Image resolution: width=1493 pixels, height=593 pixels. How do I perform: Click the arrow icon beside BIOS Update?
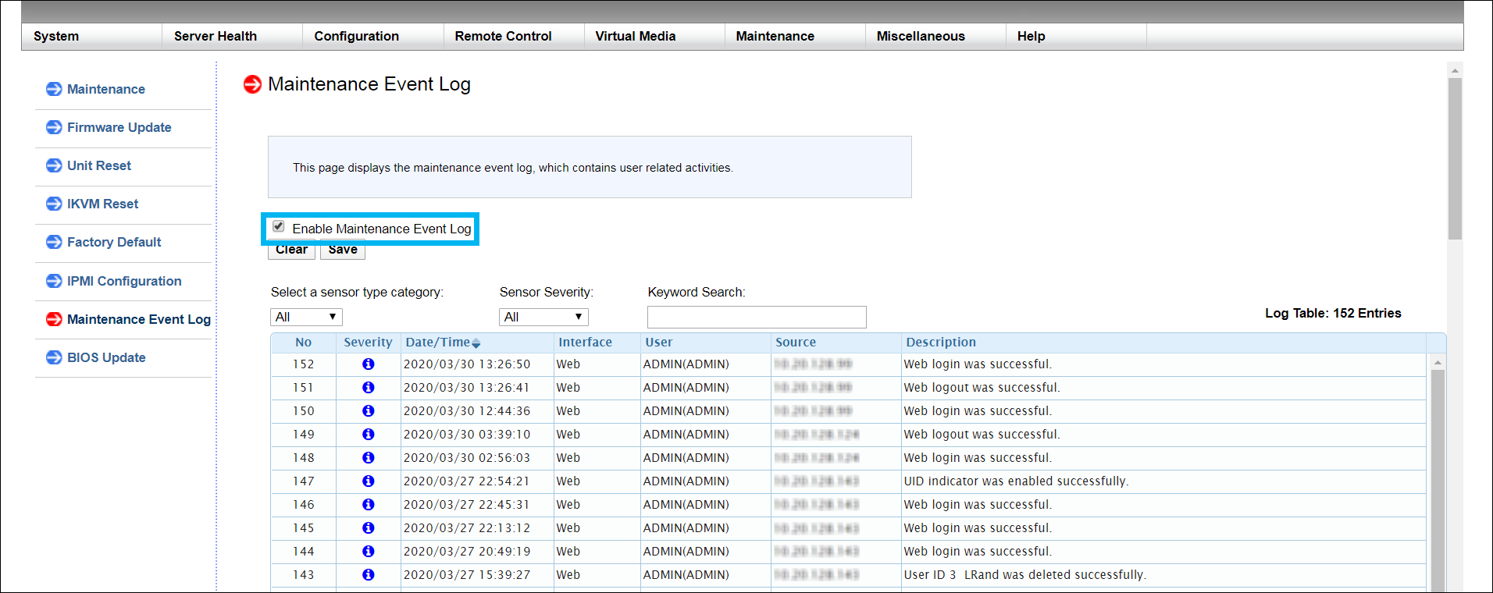pyautogui.click(x=54, y=357)
